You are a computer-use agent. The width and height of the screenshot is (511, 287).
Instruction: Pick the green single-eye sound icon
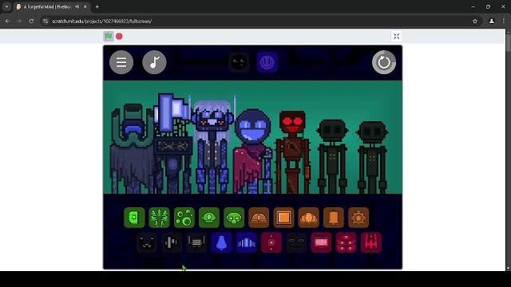click(x=209, y=218)
